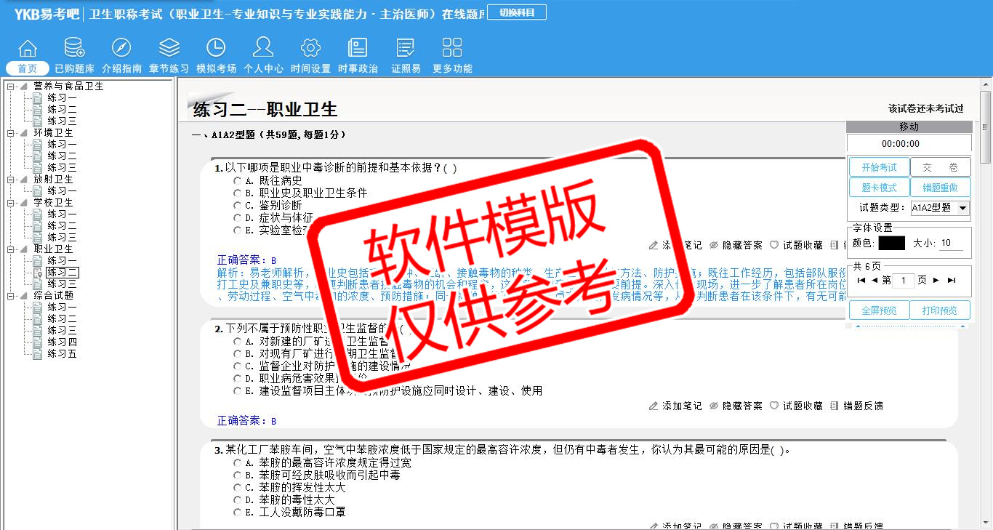Choose option E 建设监督项目 in question 2

click(x=237, y=390)
